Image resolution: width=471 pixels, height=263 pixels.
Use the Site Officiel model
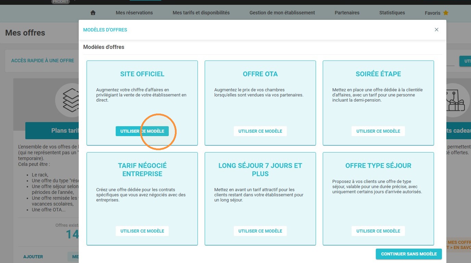tap(142, 131)
